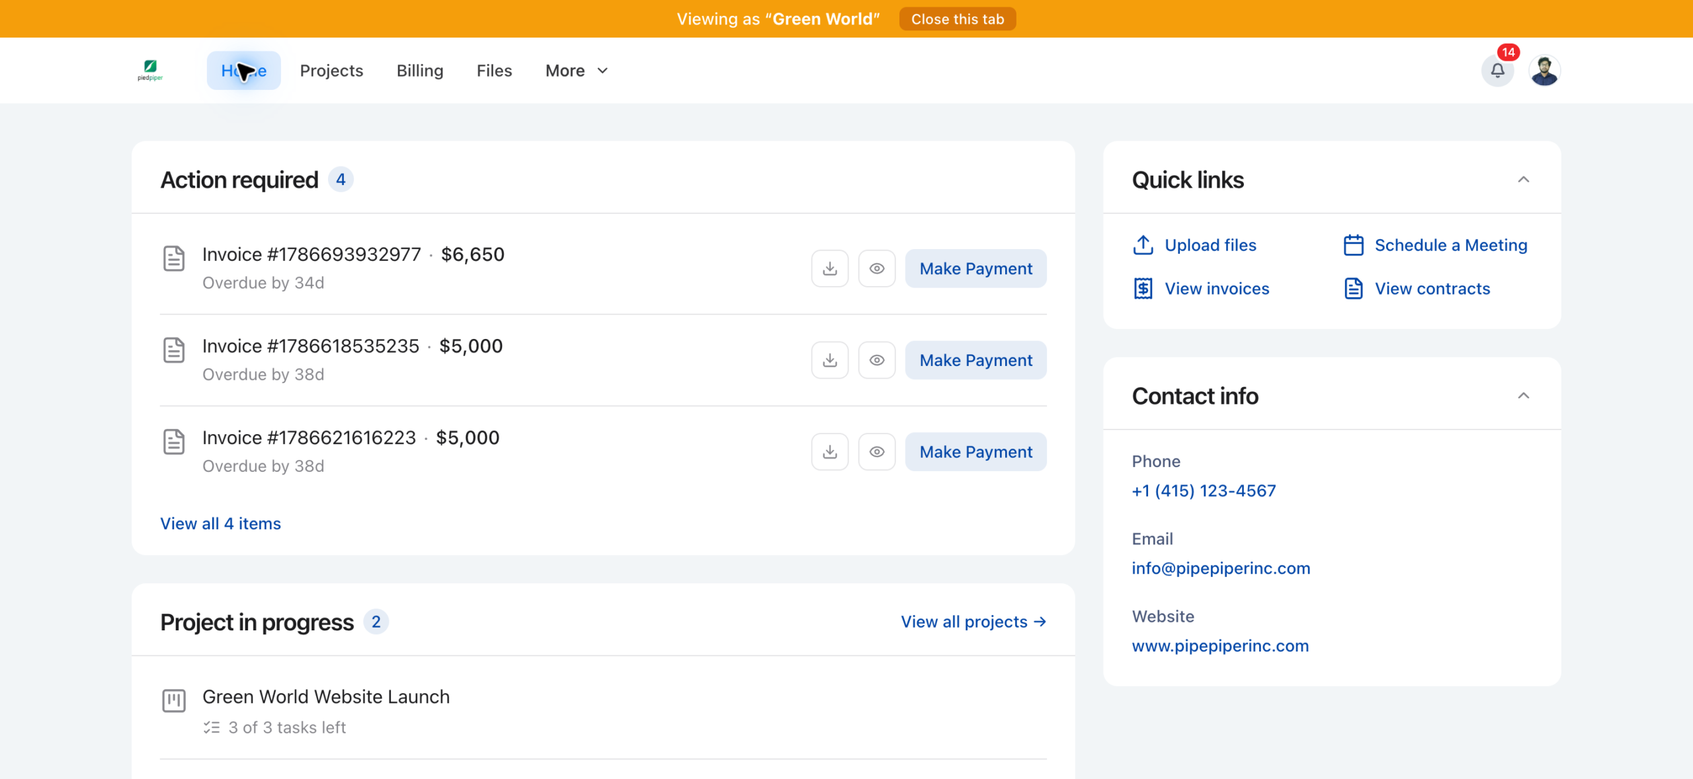Click the View invoices dollar icon
Screen dimensions: 1693x779
(1143, 289)
